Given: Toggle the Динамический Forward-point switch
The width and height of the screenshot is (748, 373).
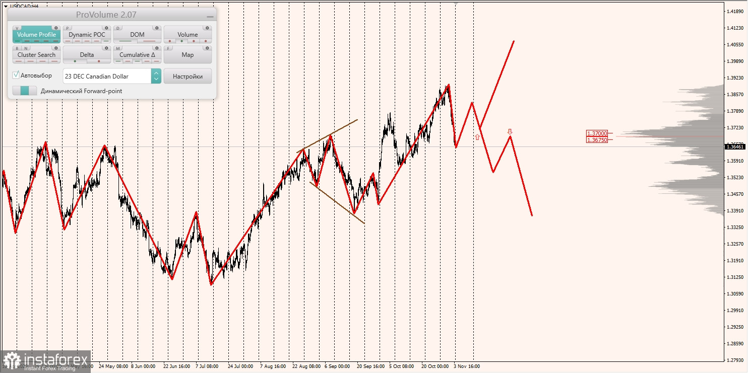Looking at the screenshot, I should [25, 91].
